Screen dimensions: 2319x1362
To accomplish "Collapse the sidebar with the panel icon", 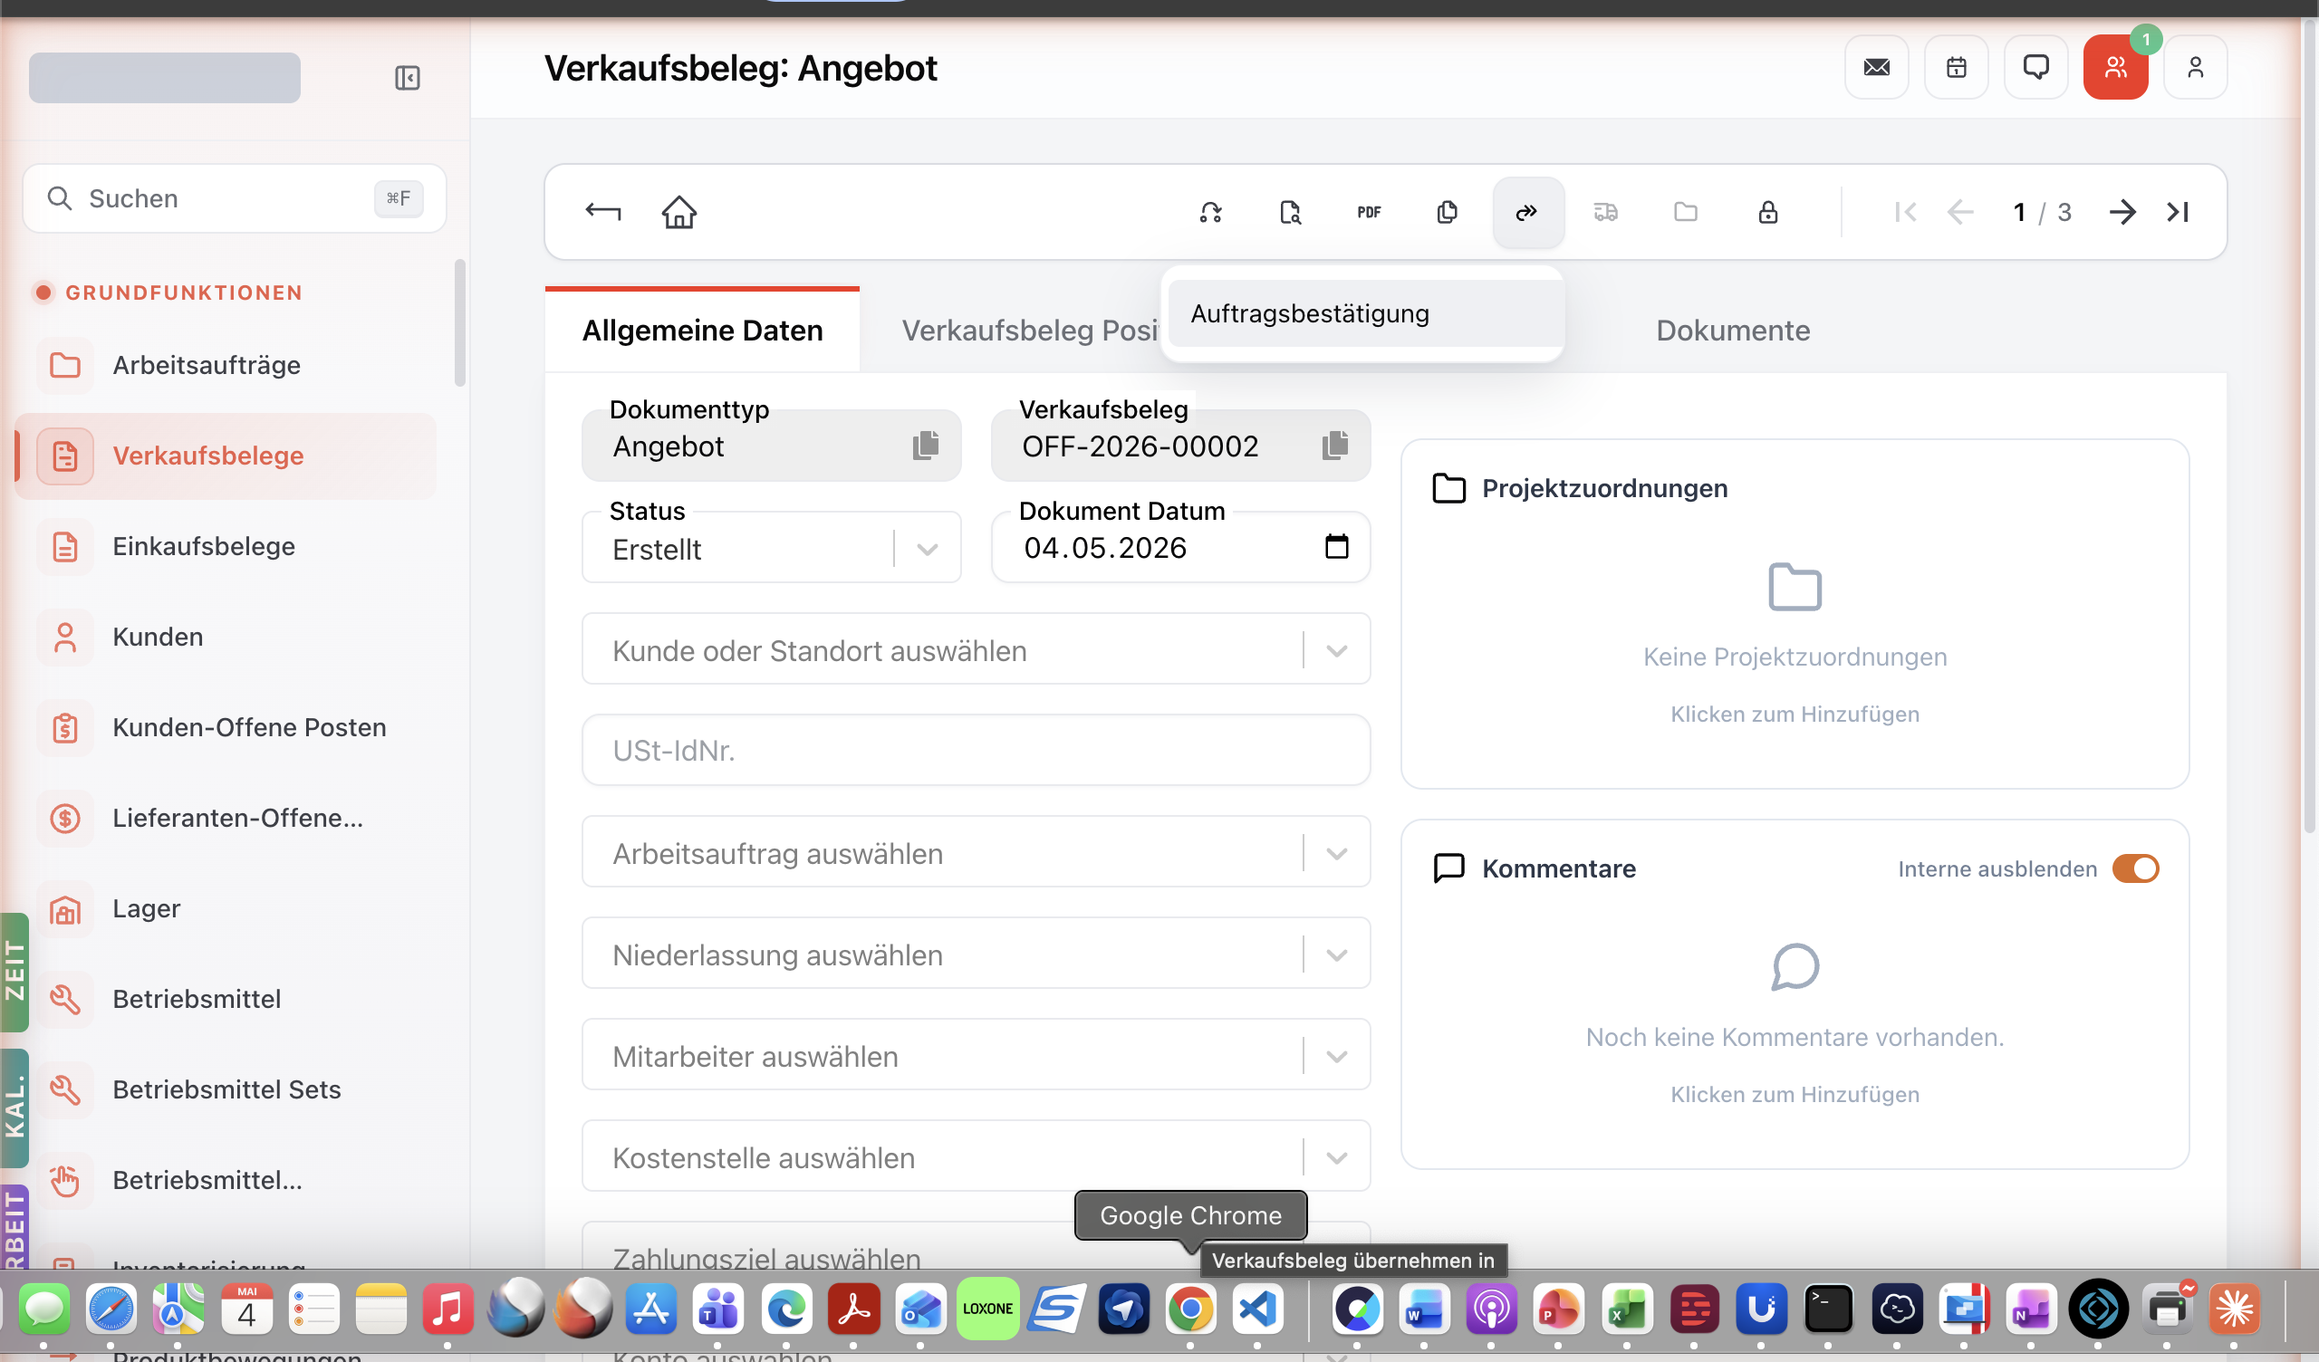I will (x=407, y=78).
